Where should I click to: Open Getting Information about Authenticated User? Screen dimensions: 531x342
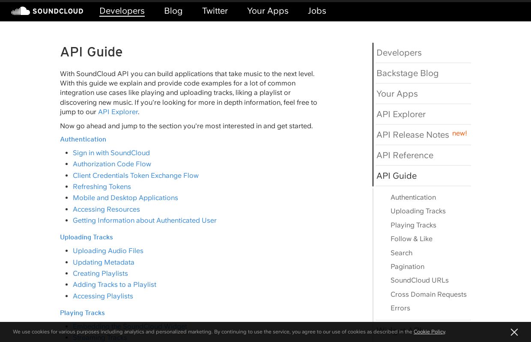[x=145, y=221]
